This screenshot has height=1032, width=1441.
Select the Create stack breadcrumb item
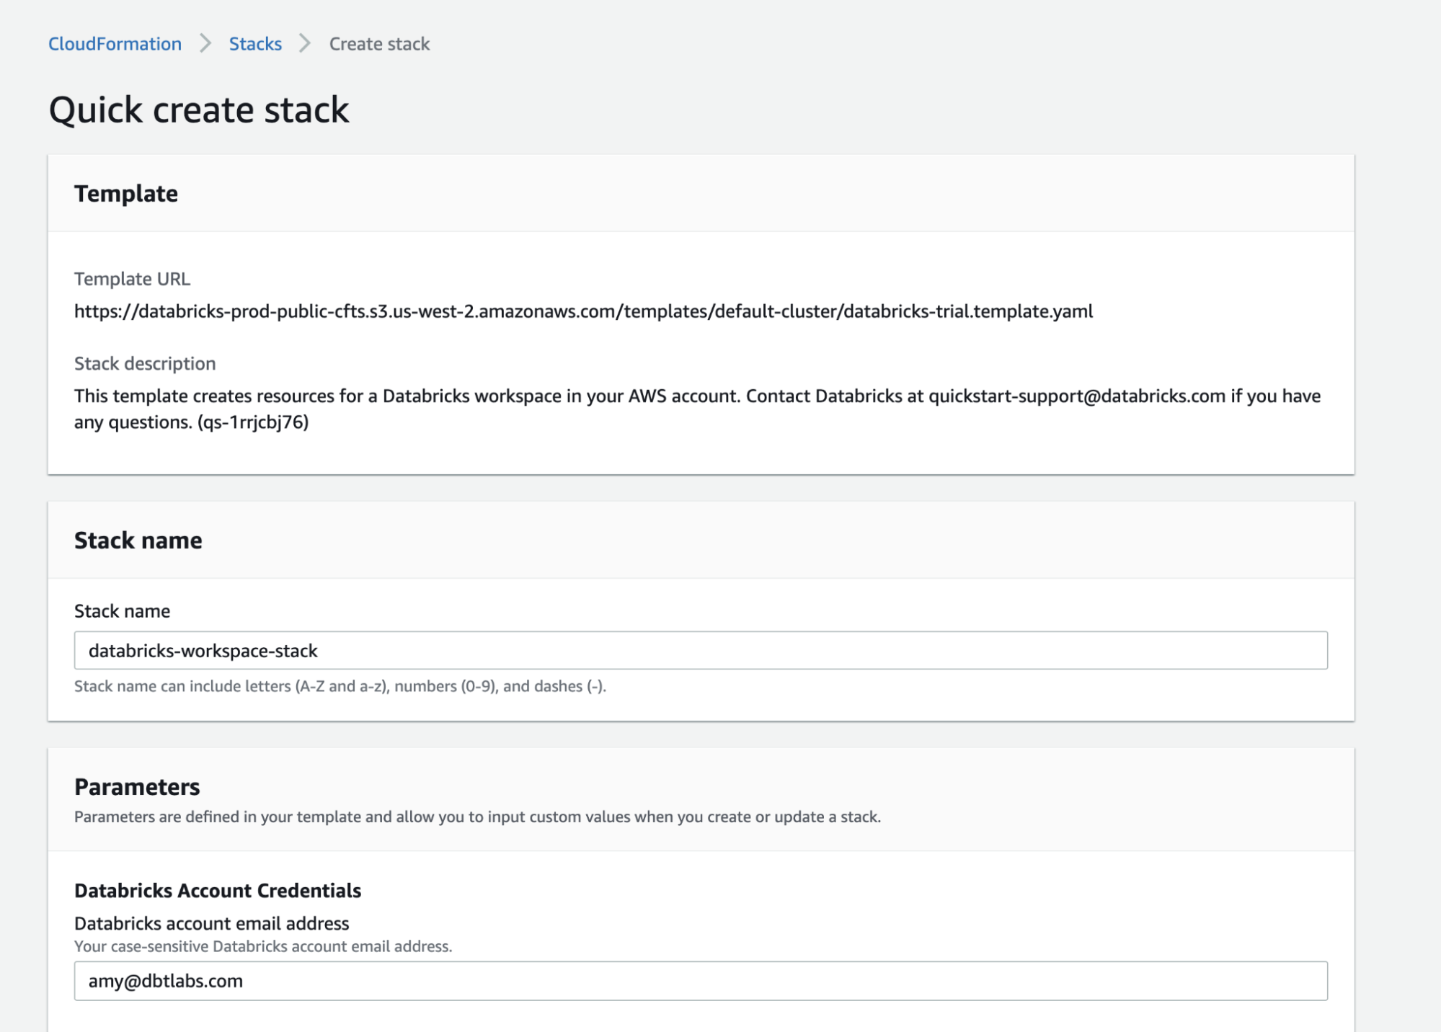click(378, 43)
